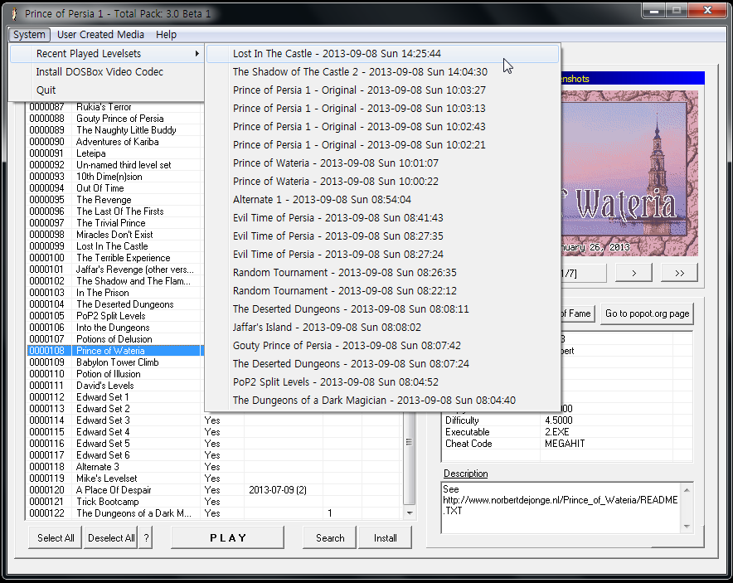Select recent Prince of Wateria at 10:01:07

pos(382,163)
